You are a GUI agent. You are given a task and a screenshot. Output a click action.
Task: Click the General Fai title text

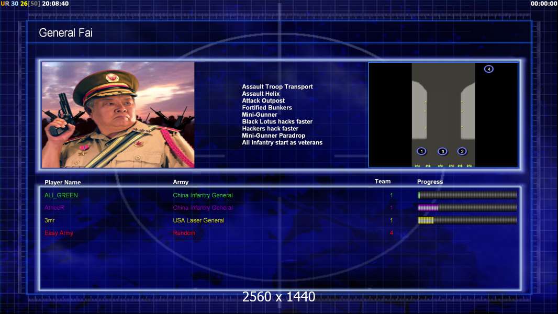[65, 33]
